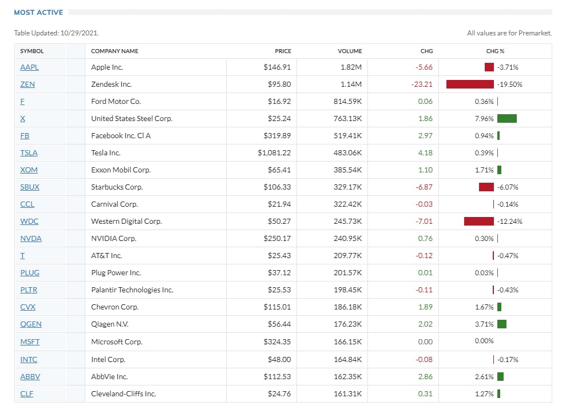Viewport: 562px width, 410px height.
Task: Select the Zendesk Inc. company name cell
Action: point(156,85)
